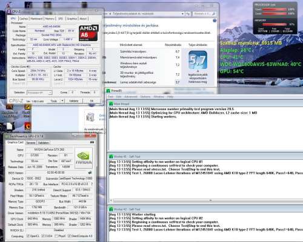Click the Worker #1 horizontal scrollbar
303x242 pixels.
click(x=207, y=201)
